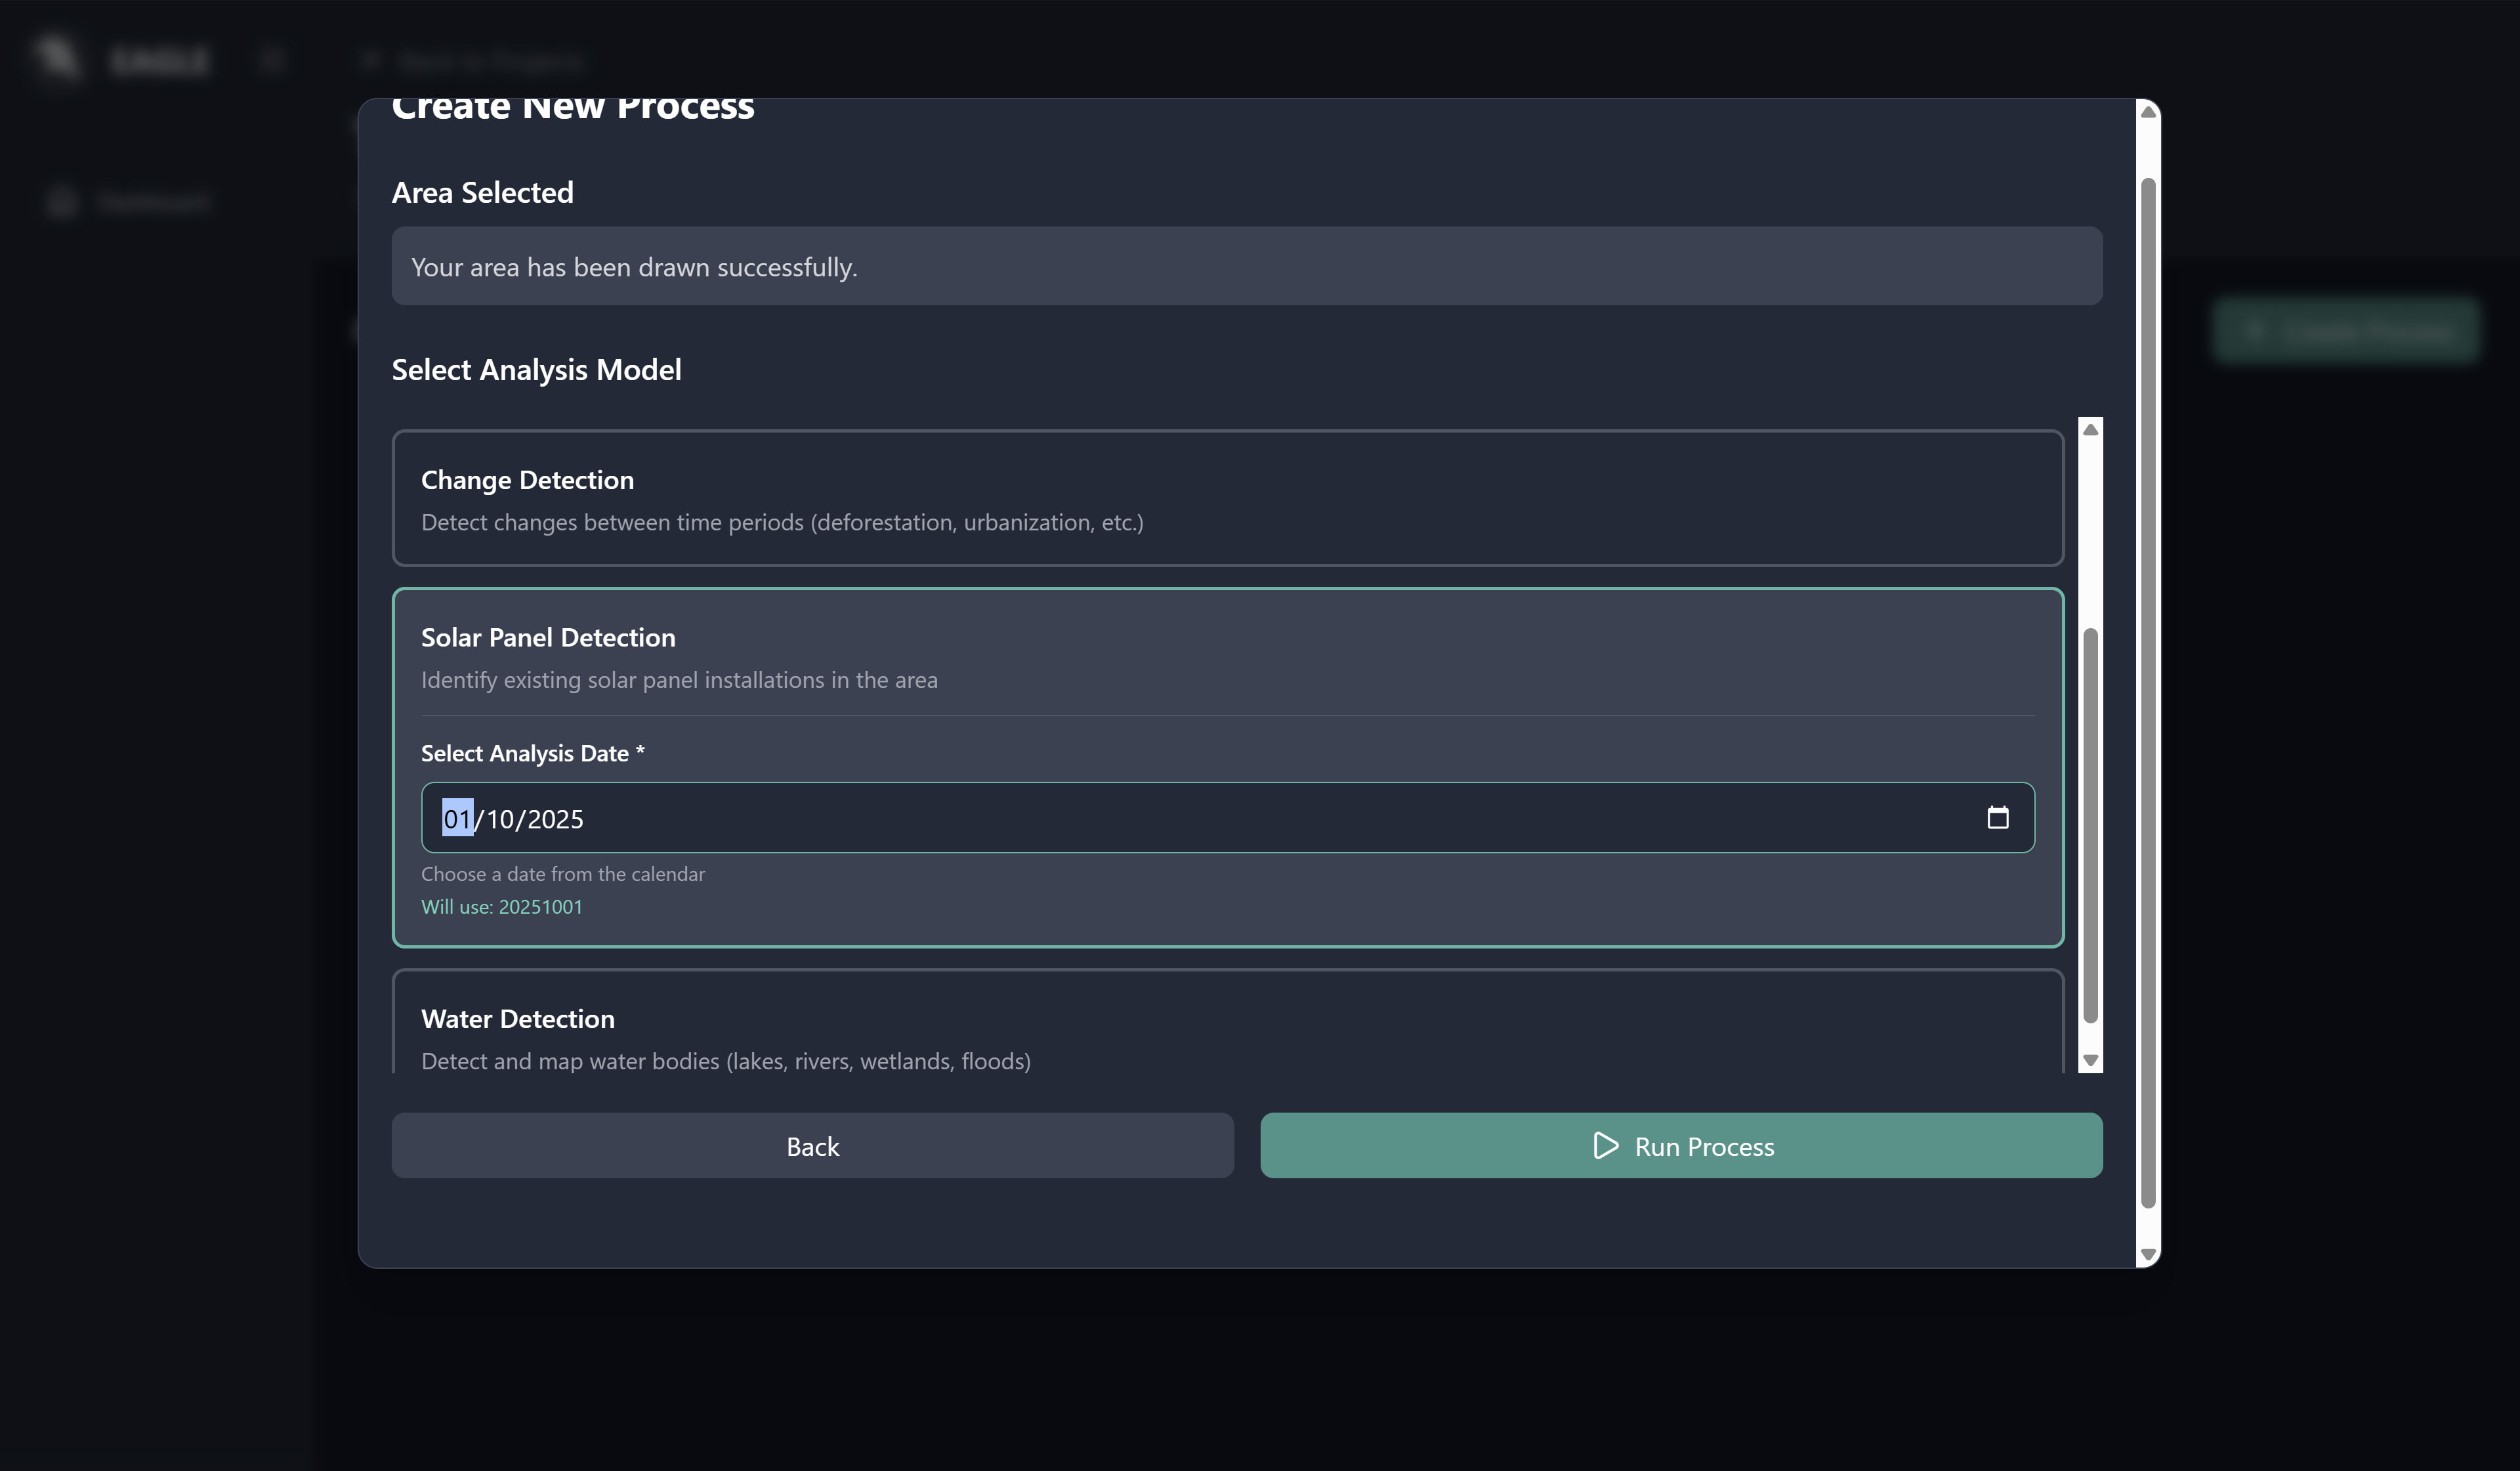Click Run Process to start analysis
This screenshot has height=1471, width=2520.
pyautogui.click(x=1680, y=1146)
